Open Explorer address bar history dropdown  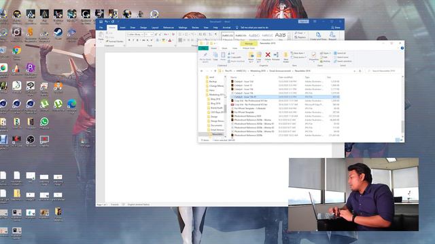(x=355, y=70)
